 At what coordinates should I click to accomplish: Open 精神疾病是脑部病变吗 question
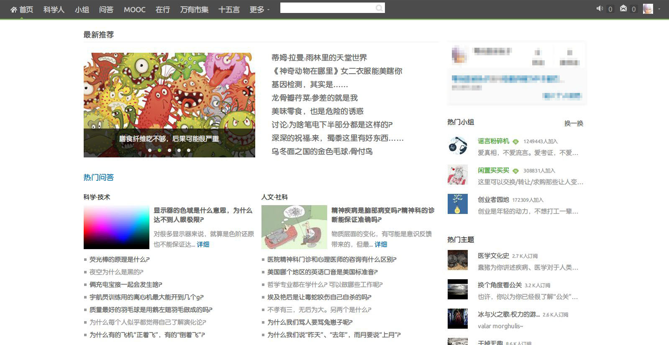point(383,215)
